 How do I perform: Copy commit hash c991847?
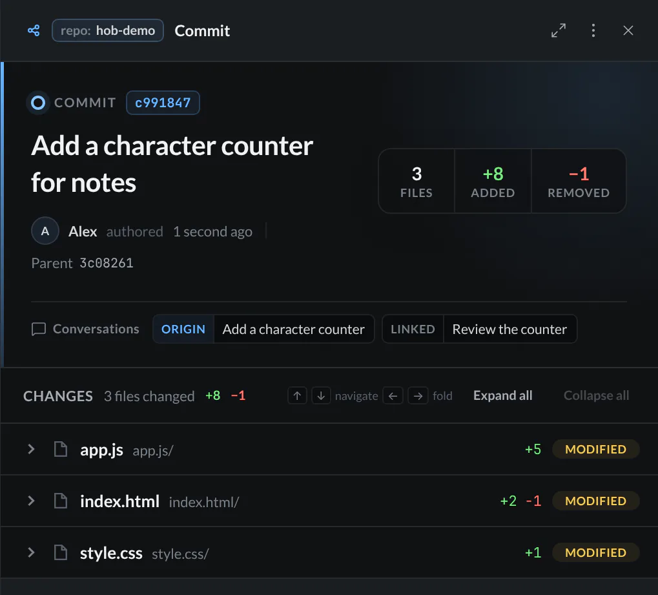click(x=163, y=103)
